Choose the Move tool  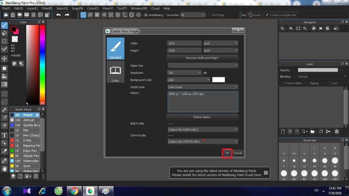point(4,59)
